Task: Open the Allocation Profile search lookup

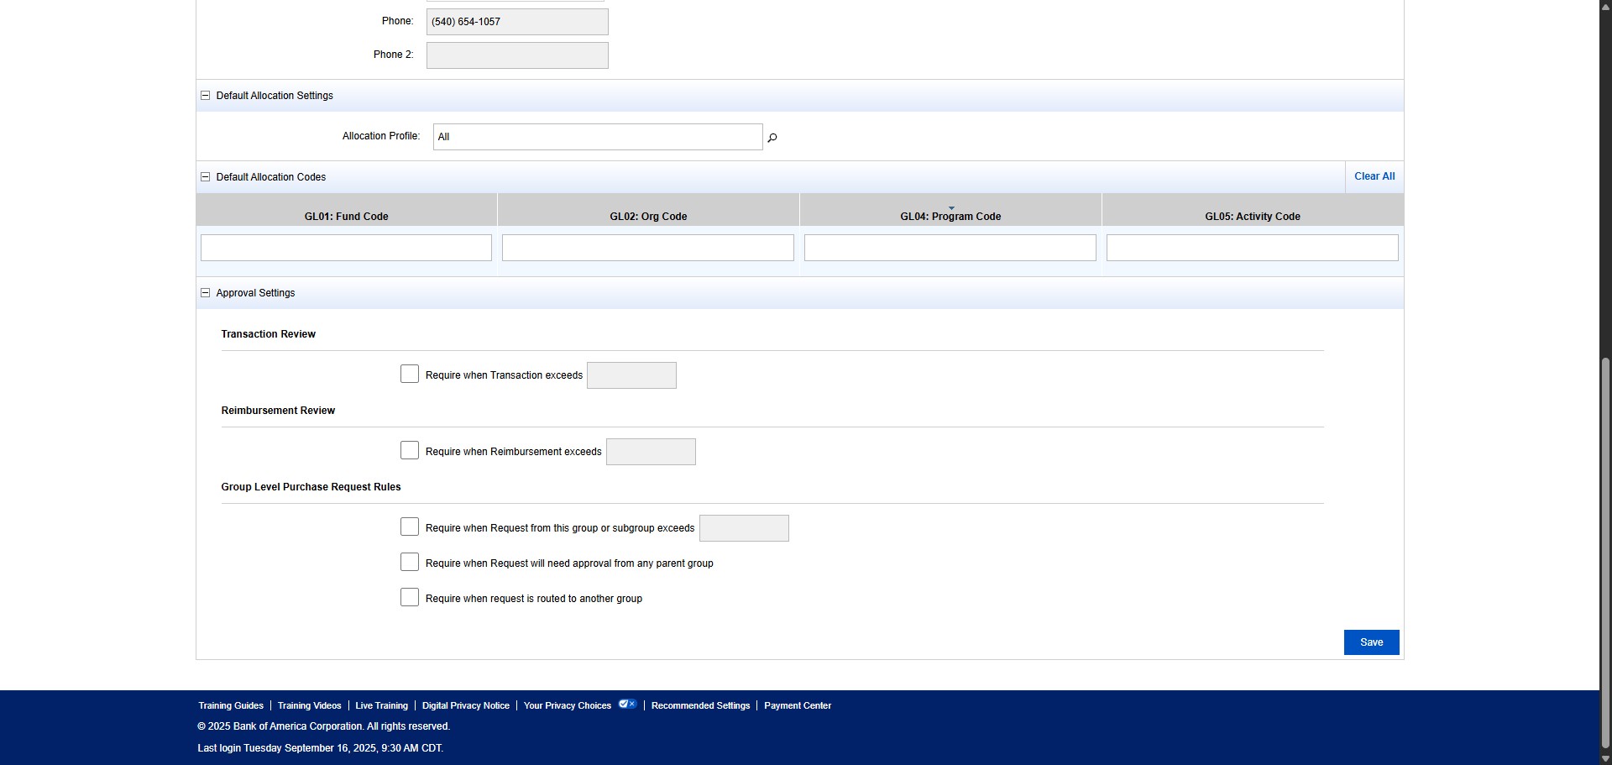Action: pyautogui.click(x=772, y=137)
